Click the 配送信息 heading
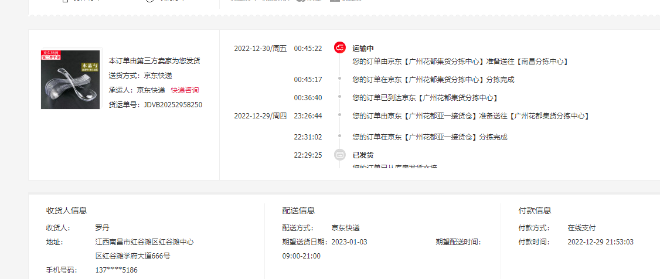The image size is (660, 279). tap(298, 210)
